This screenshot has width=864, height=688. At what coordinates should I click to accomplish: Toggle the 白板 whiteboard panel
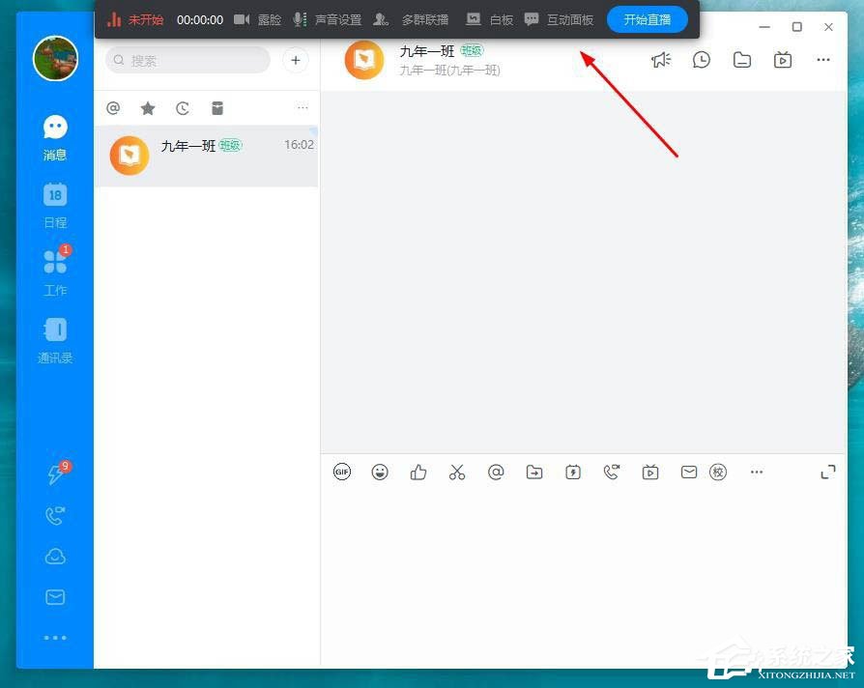pos(489,18)
